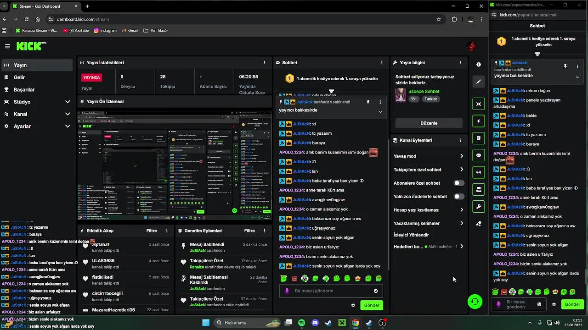Open Hesap yaşı kısıtlaması options arrow

pos(462,210)
